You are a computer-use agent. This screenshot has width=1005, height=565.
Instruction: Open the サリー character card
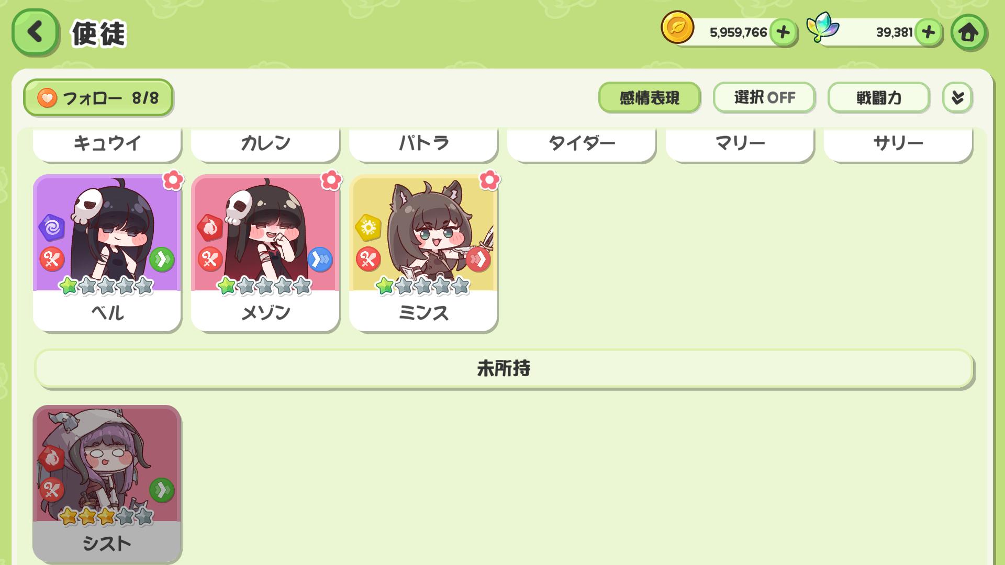898,144
